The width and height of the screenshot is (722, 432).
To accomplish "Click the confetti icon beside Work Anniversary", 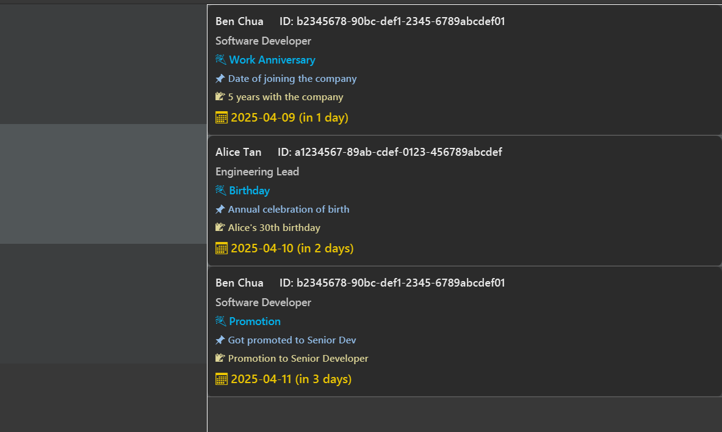I will click(220, 59).
